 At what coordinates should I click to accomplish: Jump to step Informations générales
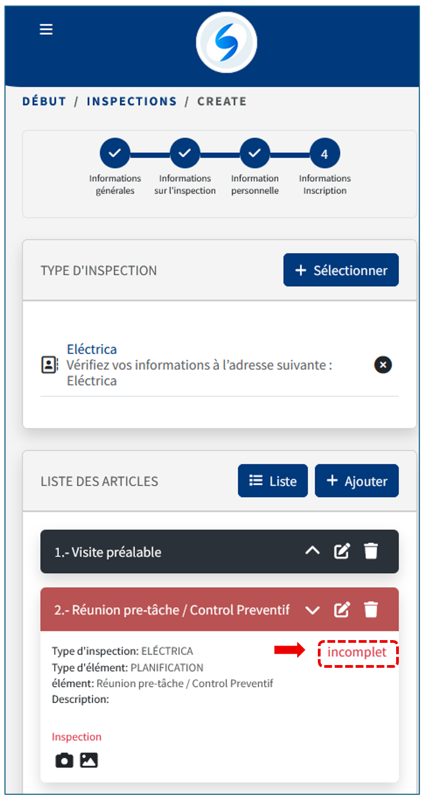click(x=115, y=154)
